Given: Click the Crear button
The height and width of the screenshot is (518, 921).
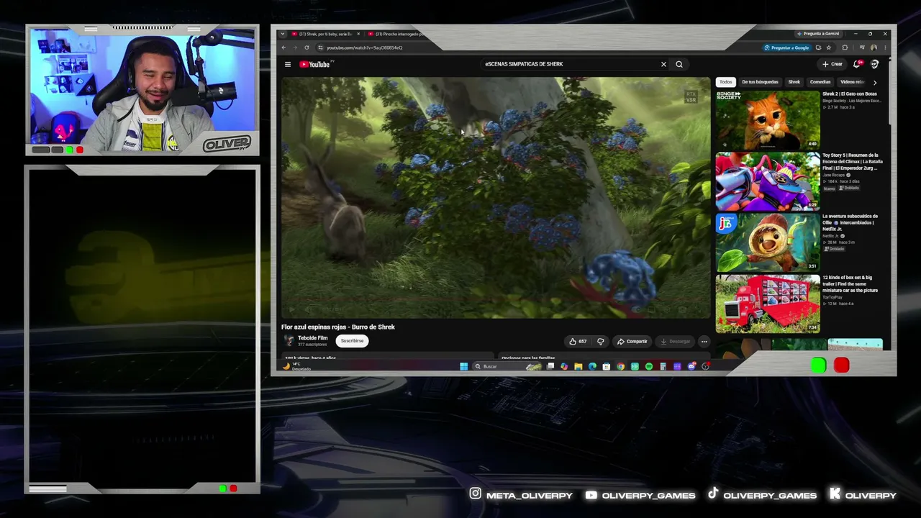Looking at the screenshot, I should (x=832, y=64).
